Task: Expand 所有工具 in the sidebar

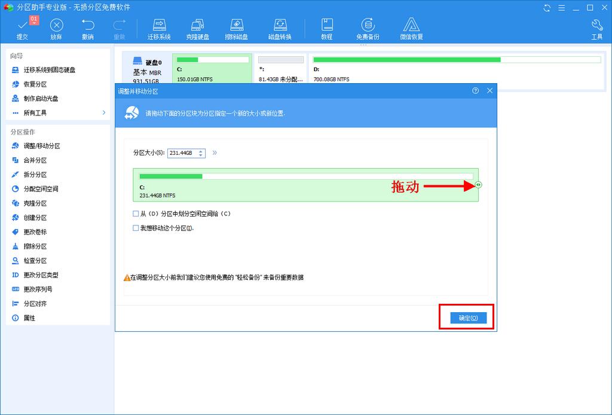Action: point(35,113)
